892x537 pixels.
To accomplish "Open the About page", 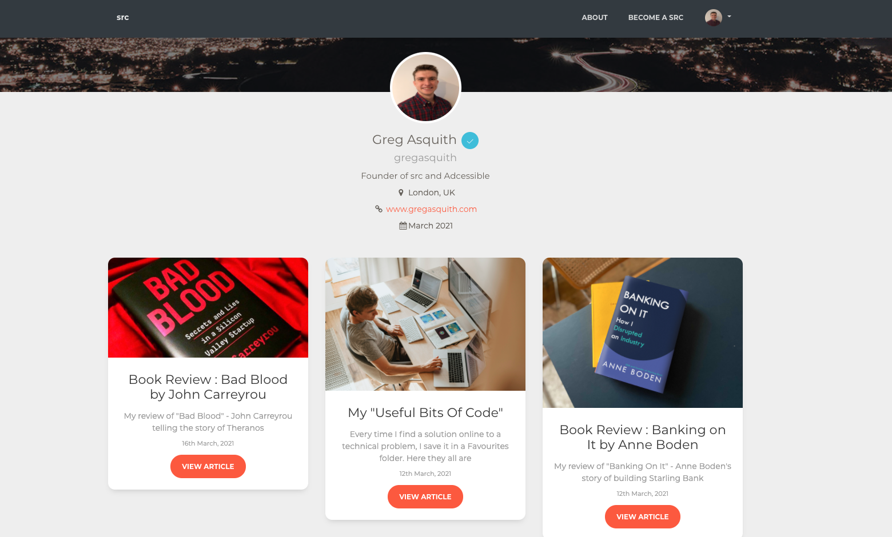I will (x=595, y=18).
